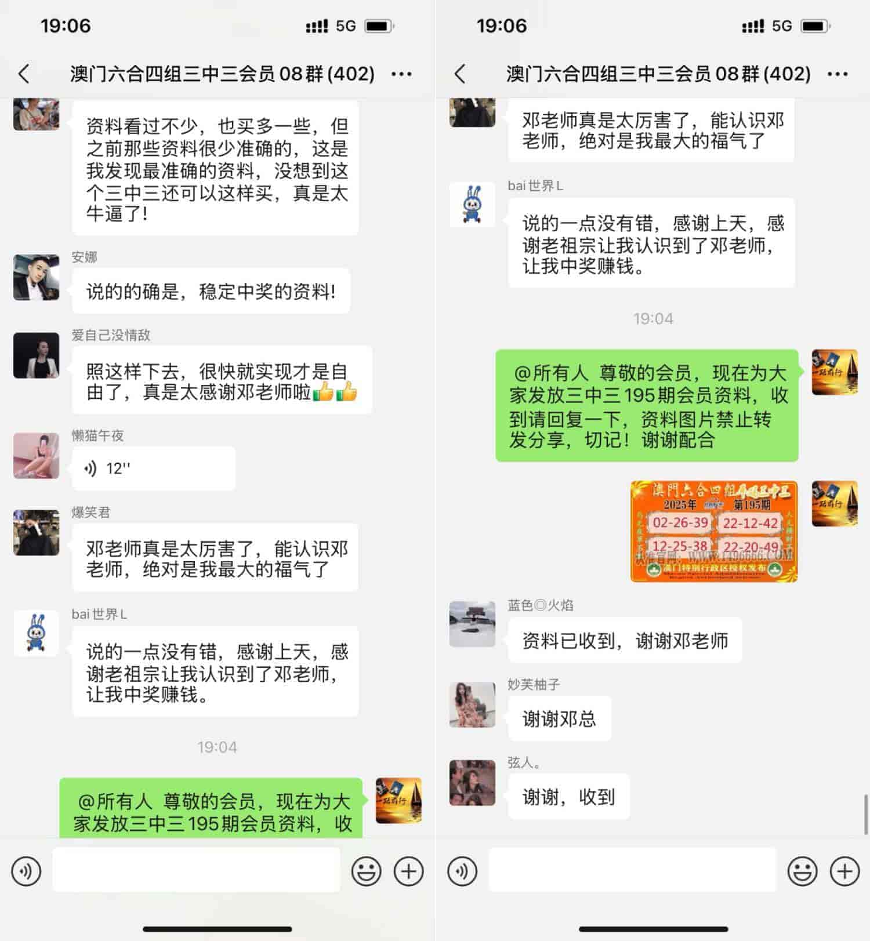Open emoji picker in right chat
This screenshot has width=870, height=941.
pyautogui.click(x=803, y=871)
